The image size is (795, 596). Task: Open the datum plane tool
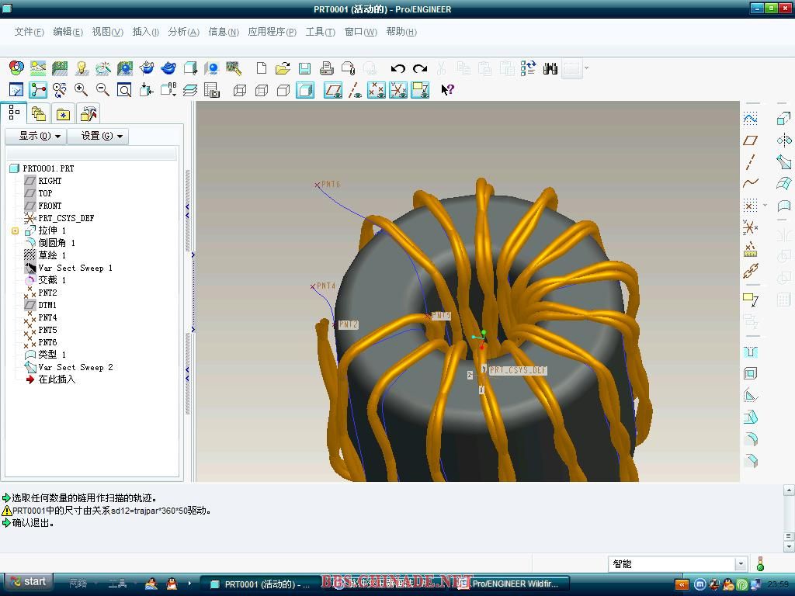[750, 140]
